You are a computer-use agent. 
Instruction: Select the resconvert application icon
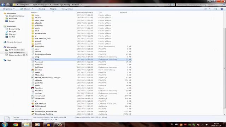(33, 96)
